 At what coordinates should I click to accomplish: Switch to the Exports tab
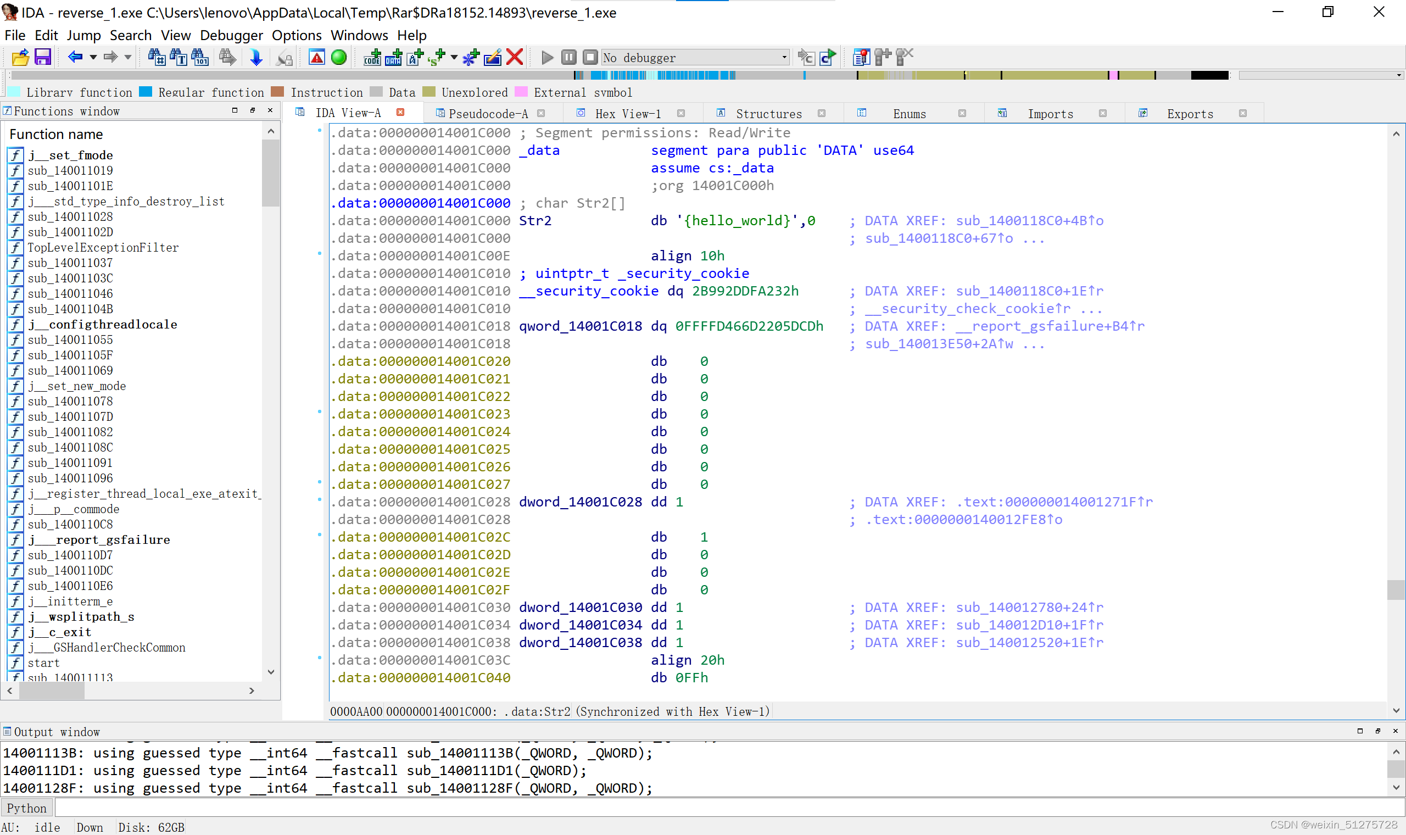1190,114
